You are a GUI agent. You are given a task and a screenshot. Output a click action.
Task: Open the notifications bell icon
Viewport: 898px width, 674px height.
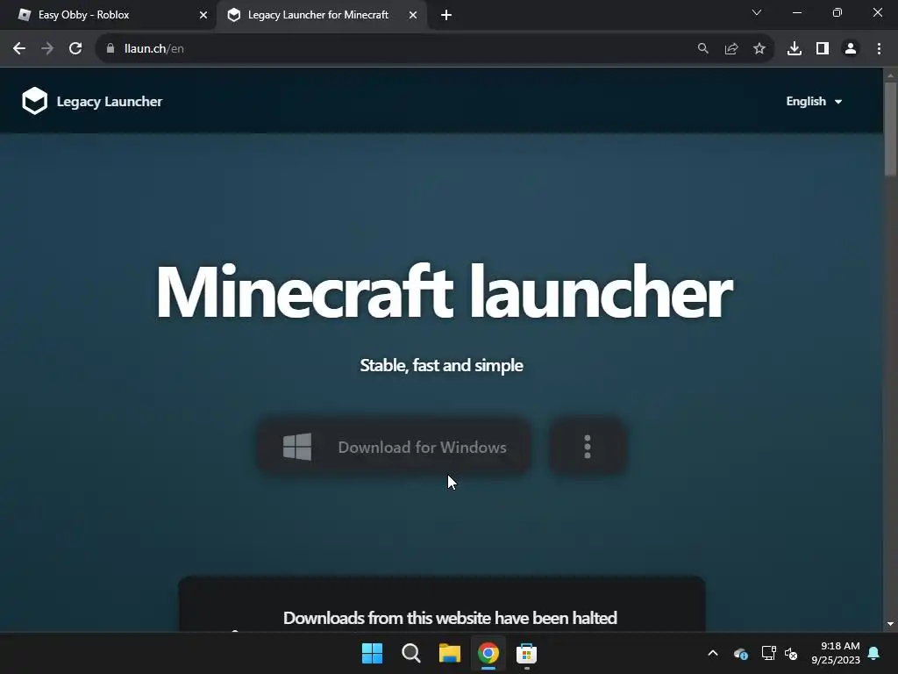click(x=874, y=653)
